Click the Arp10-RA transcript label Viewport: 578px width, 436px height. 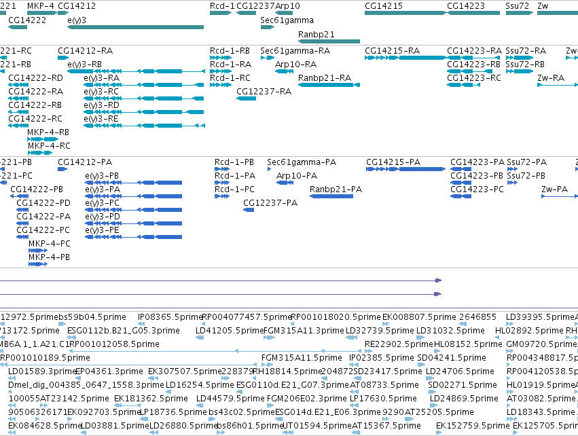295,65
